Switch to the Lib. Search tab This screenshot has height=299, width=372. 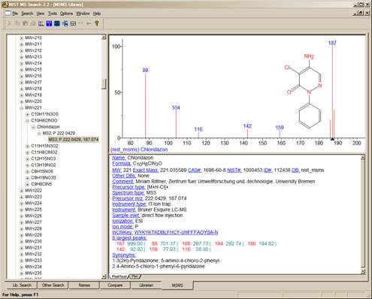tap(22, 285)
